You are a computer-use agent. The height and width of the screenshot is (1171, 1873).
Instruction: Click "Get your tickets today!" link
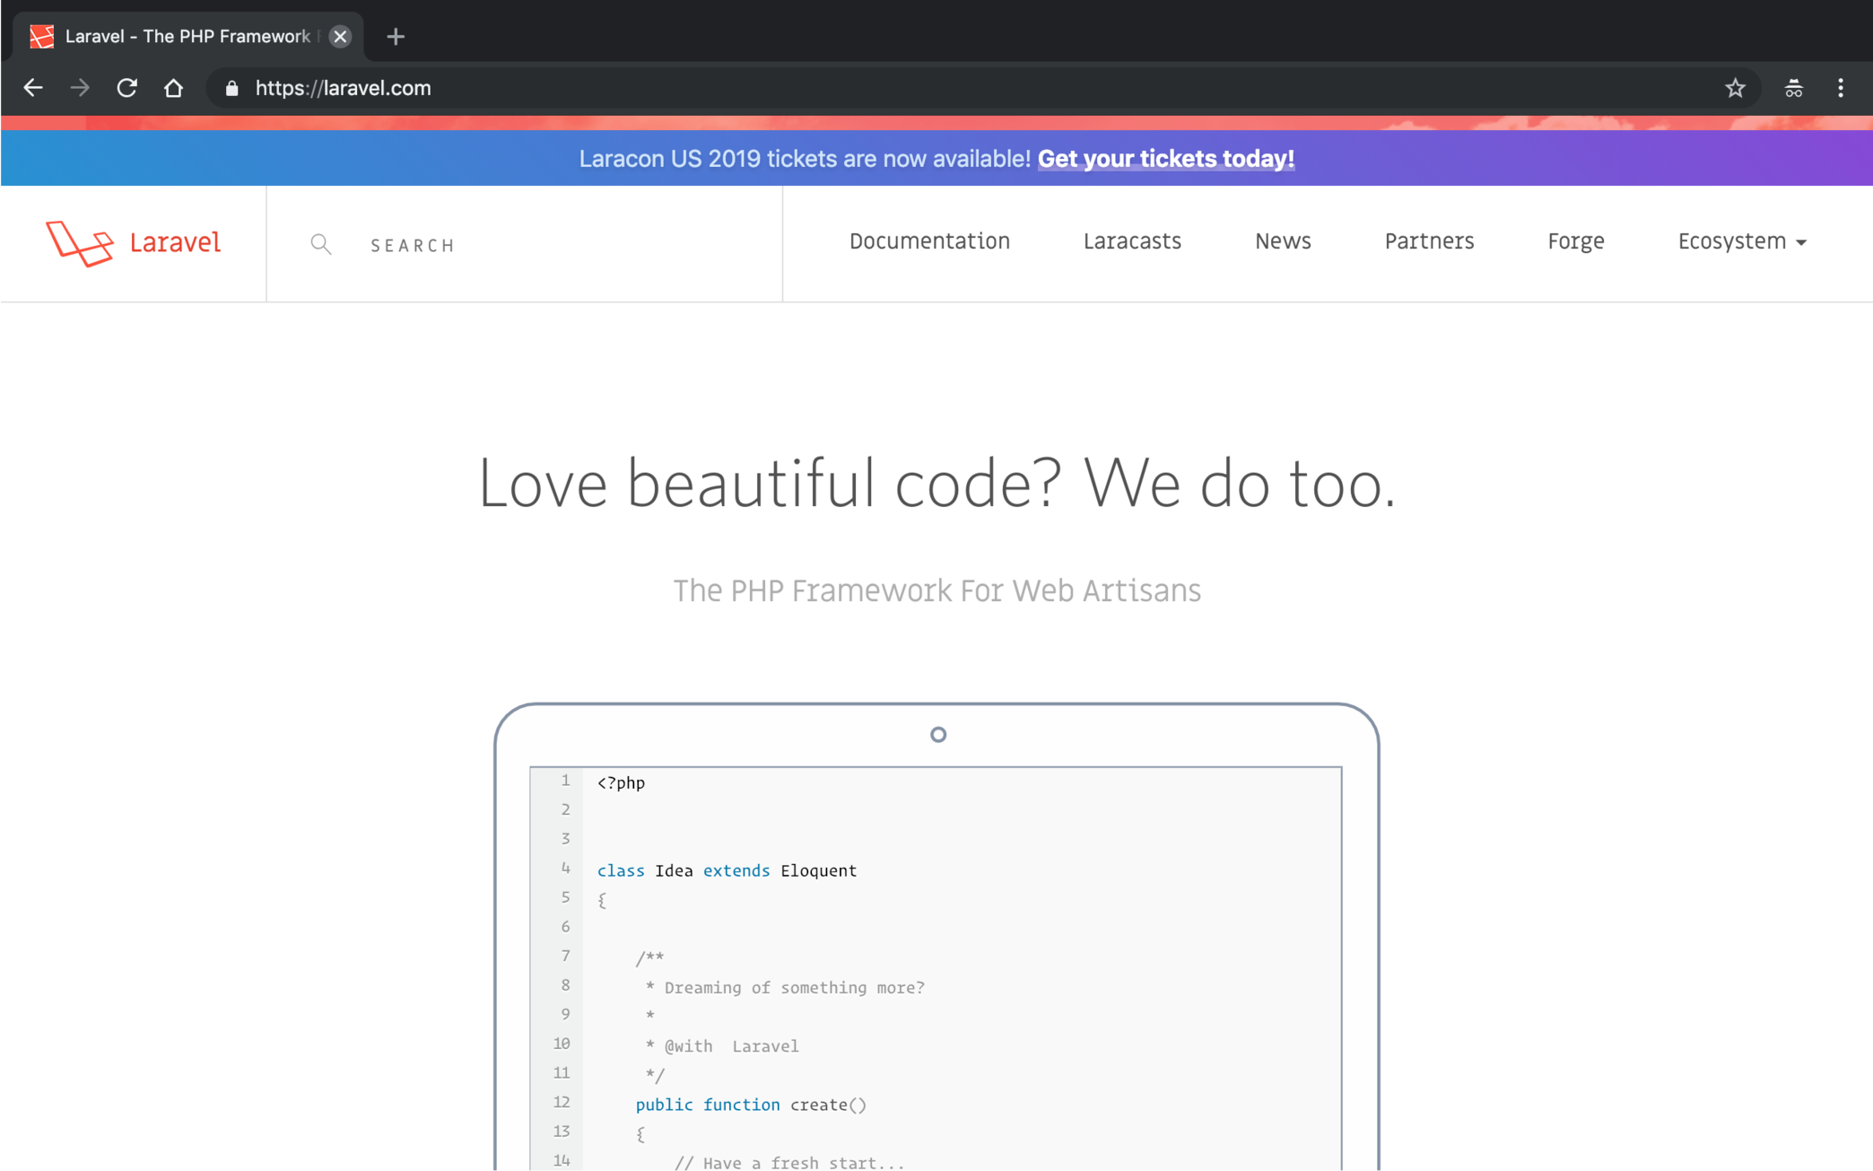[1165, 159]
